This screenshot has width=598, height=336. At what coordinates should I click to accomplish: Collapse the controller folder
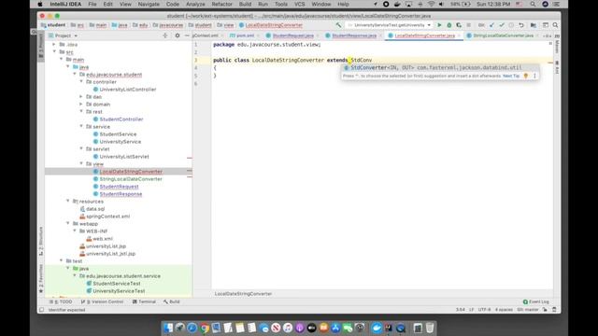click(x=81, y=81)
